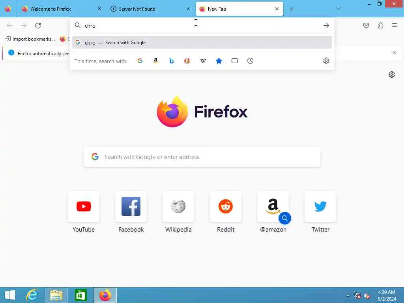
Task: Go back to the previous page
Action: click(x=9, y=26)
